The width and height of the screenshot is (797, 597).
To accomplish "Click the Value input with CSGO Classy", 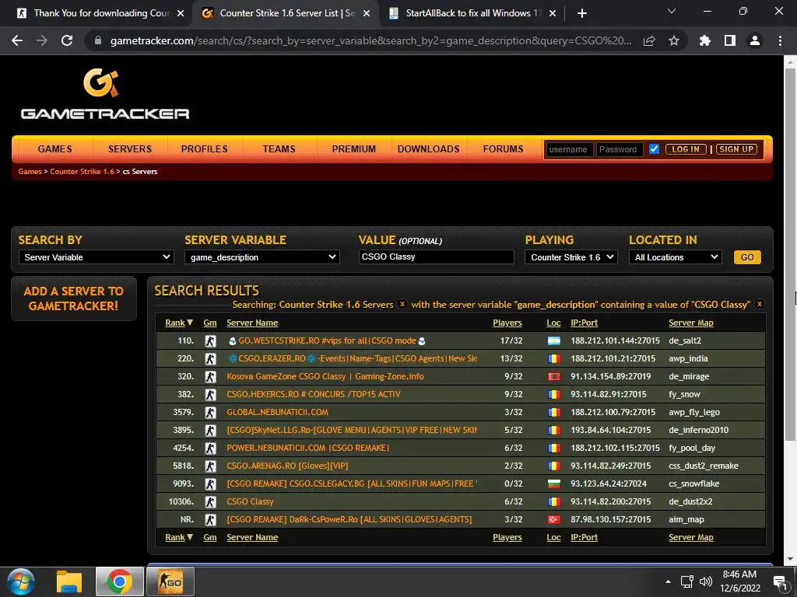I will 436,257.
